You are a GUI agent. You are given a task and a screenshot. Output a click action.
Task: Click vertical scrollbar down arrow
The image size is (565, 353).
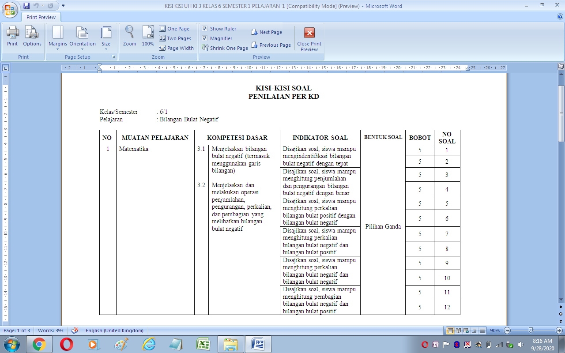(x=561, y=300)
